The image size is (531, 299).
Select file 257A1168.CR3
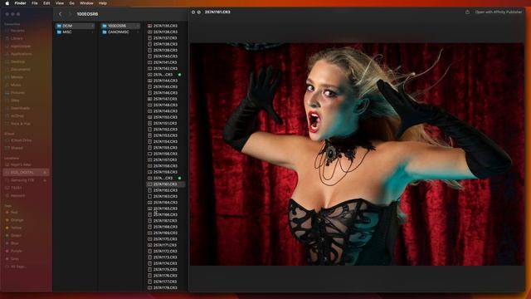[x=166, y=227]
